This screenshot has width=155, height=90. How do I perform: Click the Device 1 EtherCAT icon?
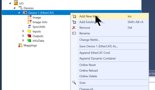[25, 12]
